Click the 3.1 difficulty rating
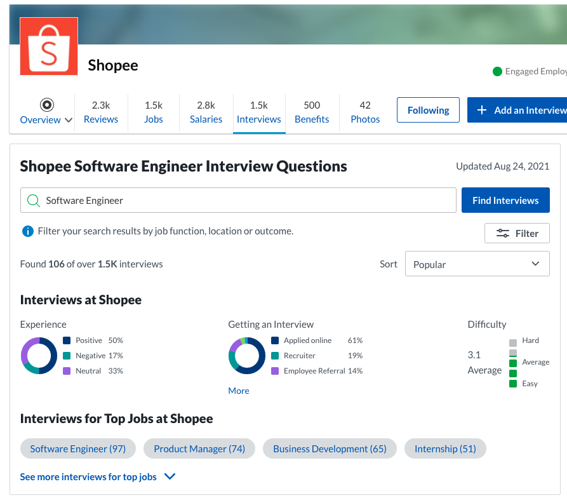This screenshot has height=498, width=567. (474, 355)
